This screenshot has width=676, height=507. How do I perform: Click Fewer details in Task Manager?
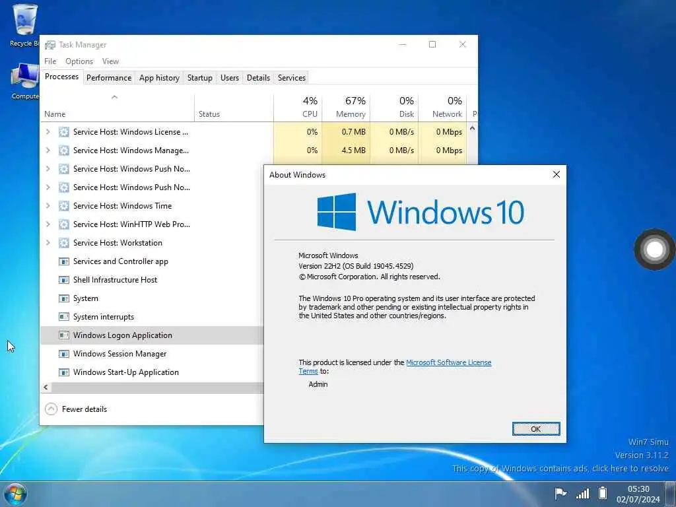pos(84,409)
